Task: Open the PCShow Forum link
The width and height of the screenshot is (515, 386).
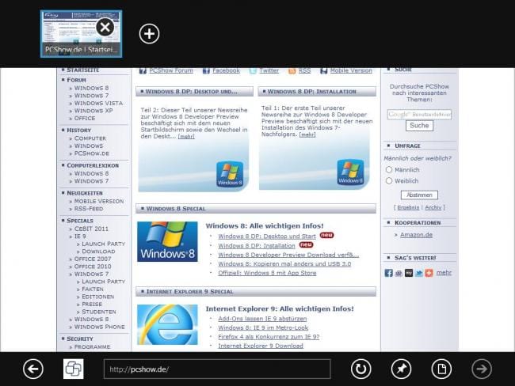Action: pyautogui.click(x=171, y=70)
